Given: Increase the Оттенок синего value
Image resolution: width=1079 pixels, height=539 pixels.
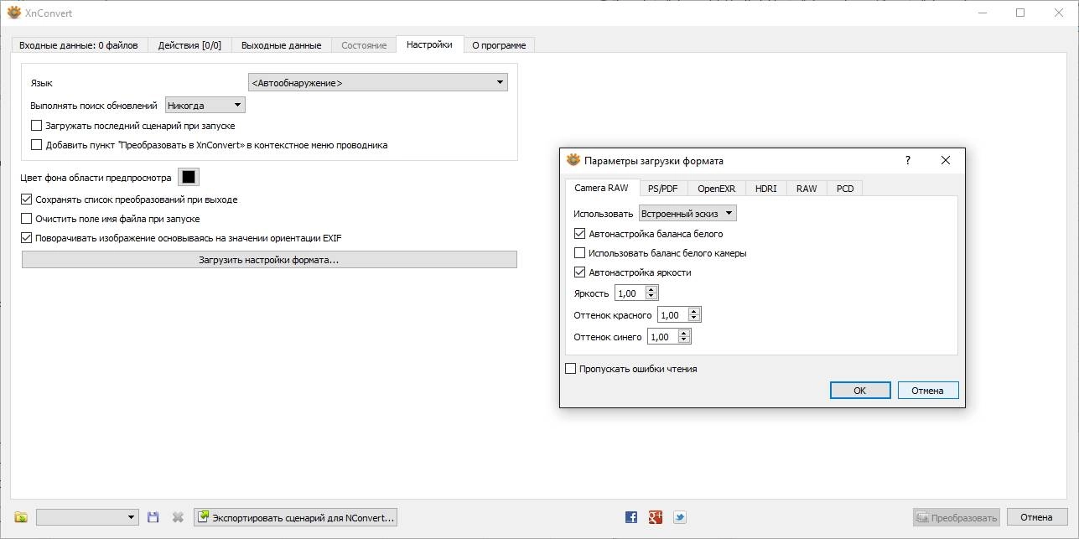Looking at the screenshot, I should pyautogui.click(x=685, y=333).
